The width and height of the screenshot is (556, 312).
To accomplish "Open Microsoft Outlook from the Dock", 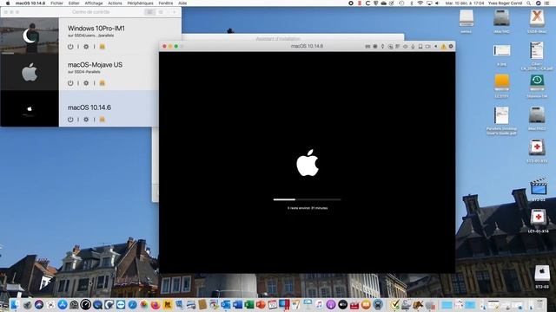I will (x=226, y=304).
